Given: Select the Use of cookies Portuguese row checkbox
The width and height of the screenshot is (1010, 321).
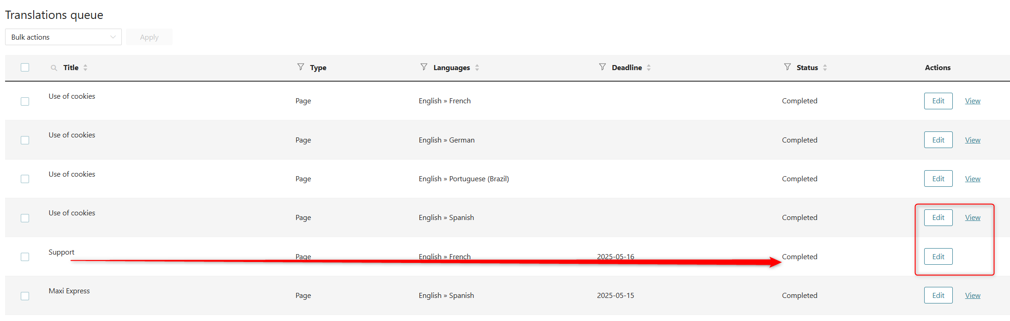Looking at the screenshot, I should (25, 178).
